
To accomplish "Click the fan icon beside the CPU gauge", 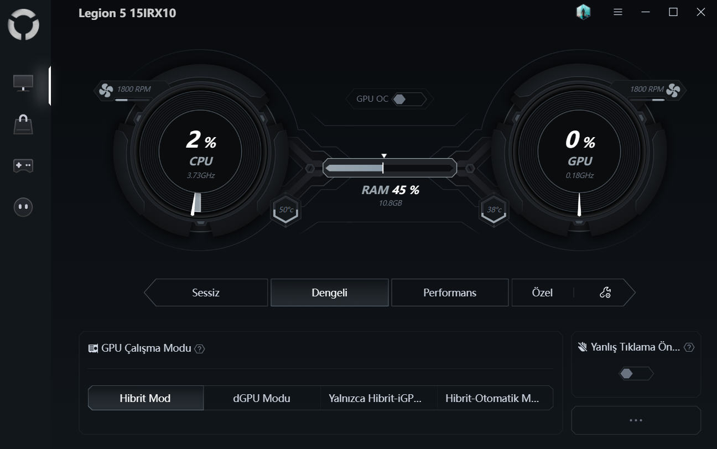I will (x=106, y=90).
